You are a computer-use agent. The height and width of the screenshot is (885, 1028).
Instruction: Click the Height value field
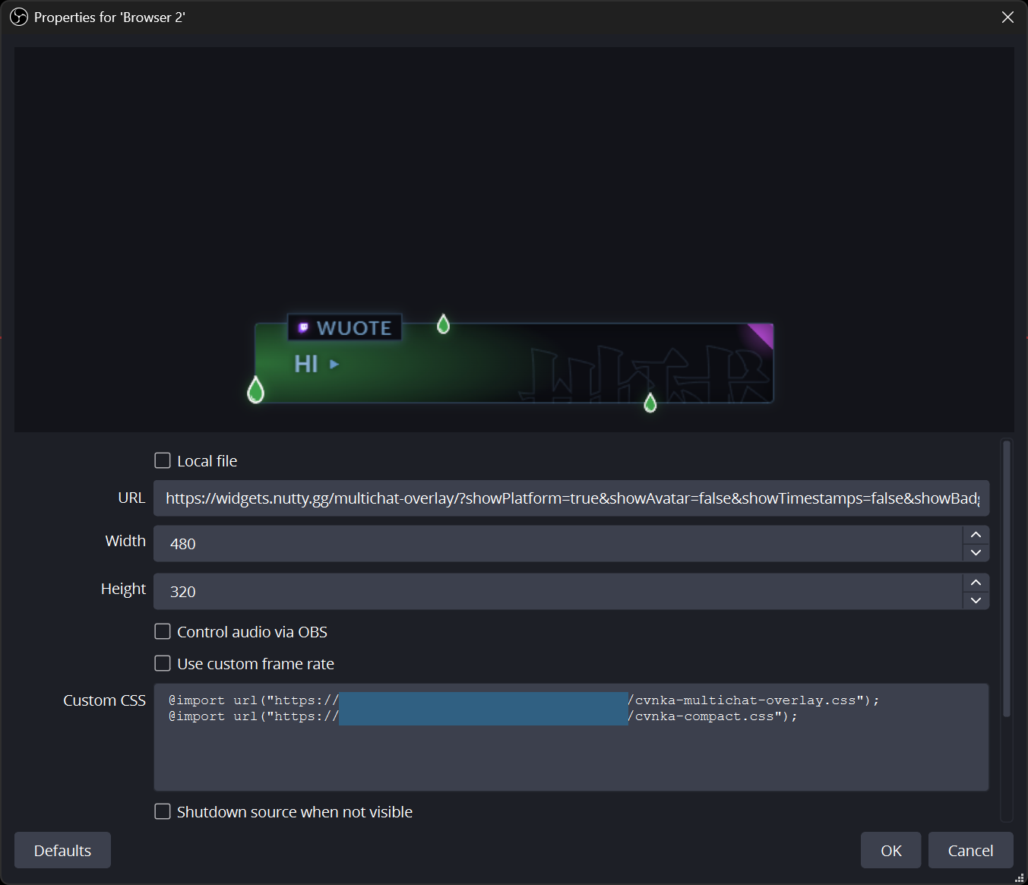pos(558,592)
